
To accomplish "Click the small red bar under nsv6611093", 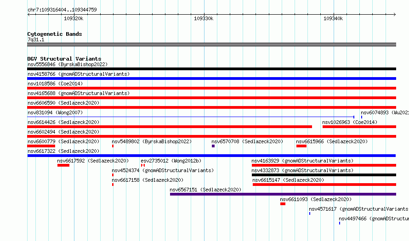I will click(x=283, y=204).
